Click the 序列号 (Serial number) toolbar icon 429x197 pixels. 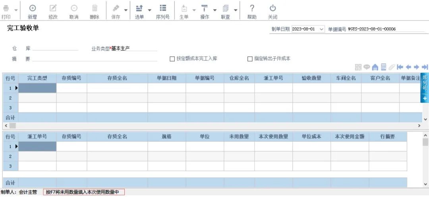click(163, 8)
